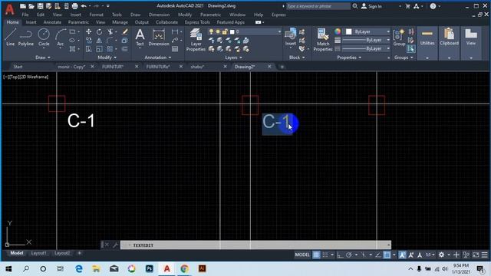Image resolution: width=491 pixels, height=276 pixels.
Task: Switch to Layout1 tab
Action: coord(38,253)
